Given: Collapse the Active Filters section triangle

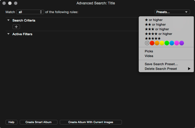Looking at the screenshot, I should [8, 34].
